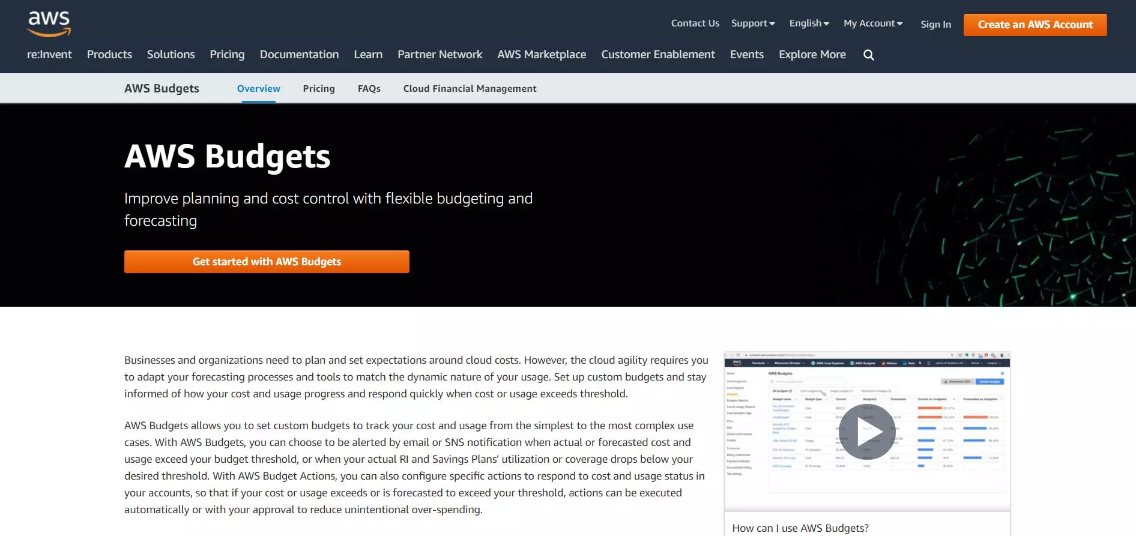
Task: Open the search magnifier icon
Action: coord(868,55)
